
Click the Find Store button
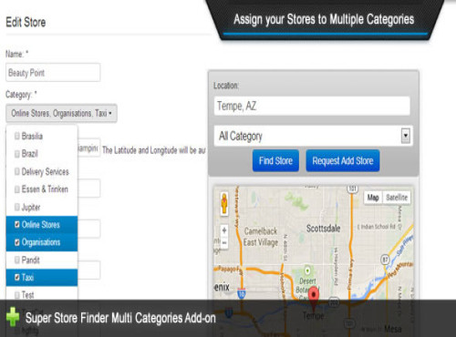[x=275, y=160]
